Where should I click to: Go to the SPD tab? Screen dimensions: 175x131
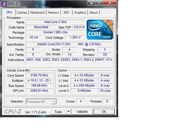66,13
